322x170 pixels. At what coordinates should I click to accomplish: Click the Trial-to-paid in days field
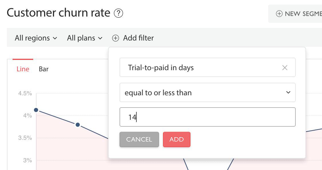tap(208, 67)
